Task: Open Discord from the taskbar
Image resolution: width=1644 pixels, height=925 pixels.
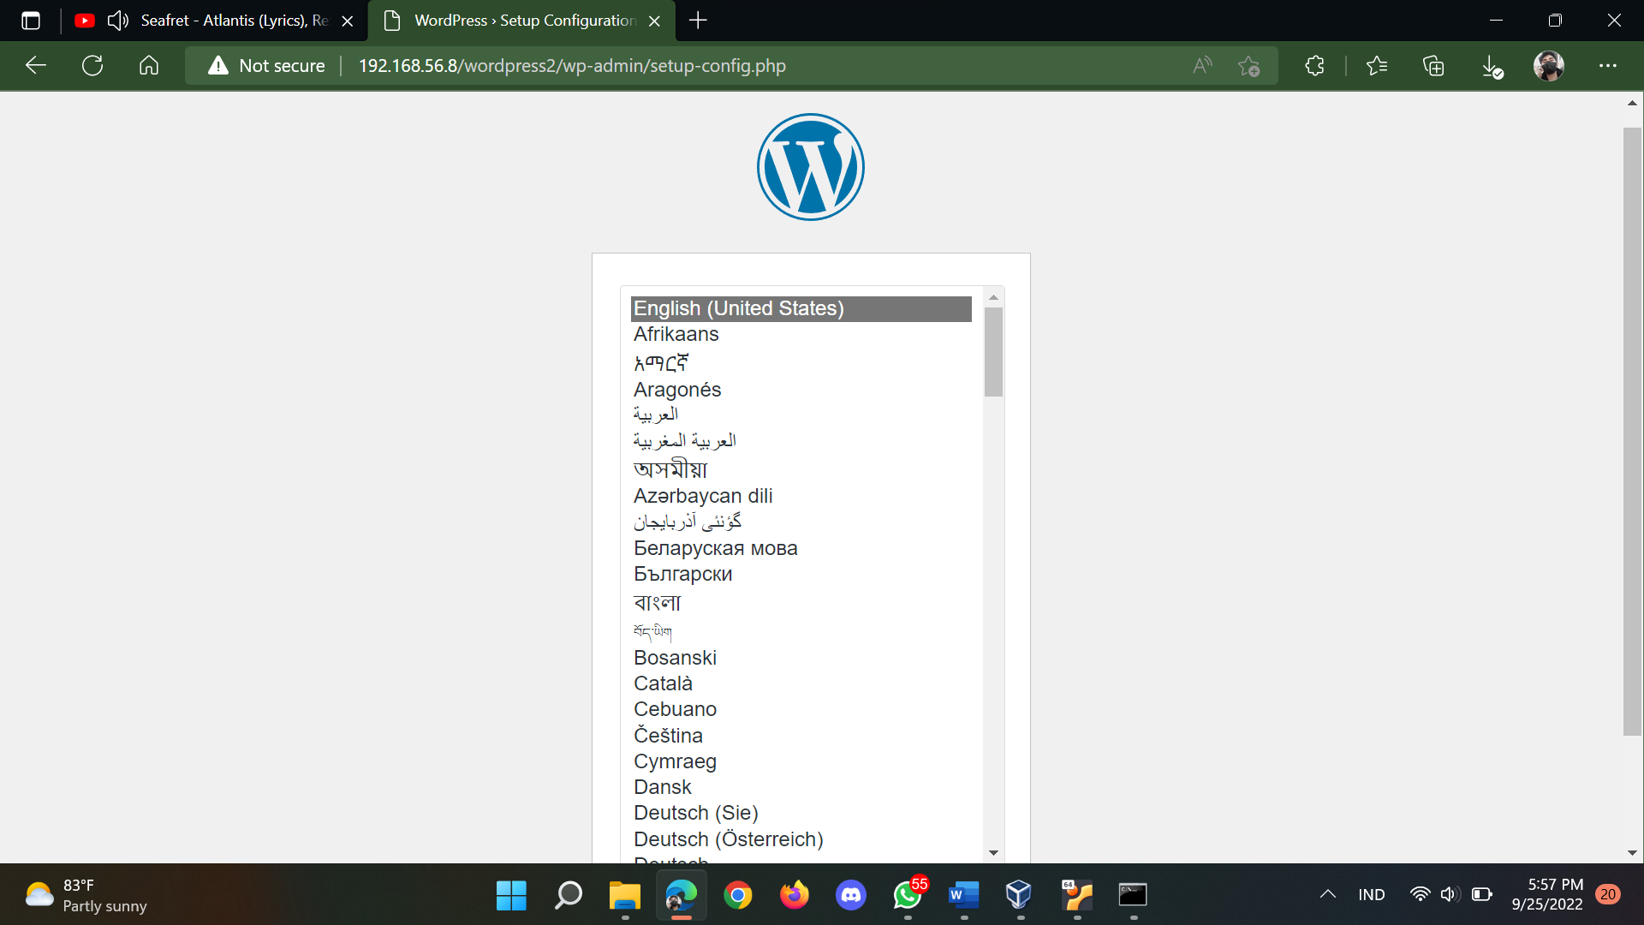Action: tap(850, 895)
